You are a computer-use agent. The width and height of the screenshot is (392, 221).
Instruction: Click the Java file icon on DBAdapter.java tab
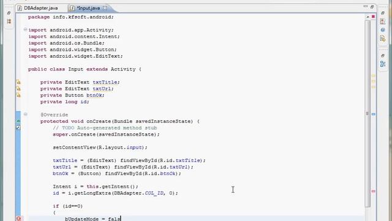tap(20, 8)
